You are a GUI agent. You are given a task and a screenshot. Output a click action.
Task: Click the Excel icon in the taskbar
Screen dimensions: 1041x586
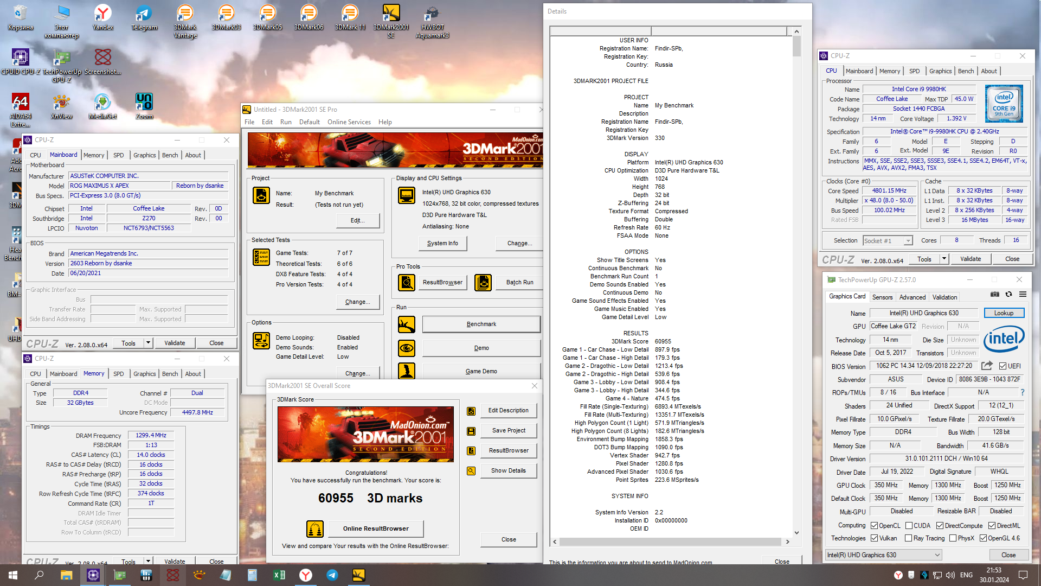279,575
